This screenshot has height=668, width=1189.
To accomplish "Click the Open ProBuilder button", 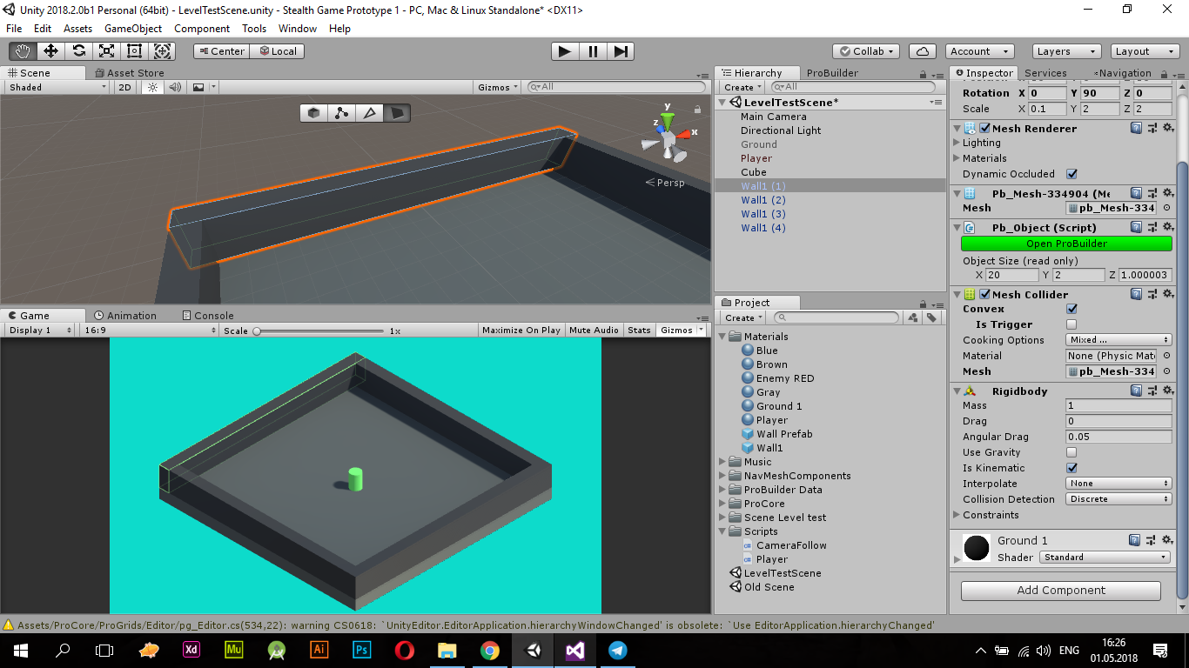I will pyautogui.click(x=1066, y=244).
